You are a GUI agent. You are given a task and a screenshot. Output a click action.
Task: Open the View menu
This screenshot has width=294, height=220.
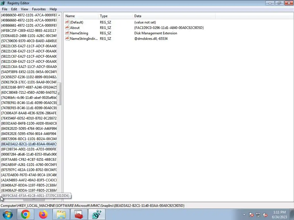click(x=24, y=9)
